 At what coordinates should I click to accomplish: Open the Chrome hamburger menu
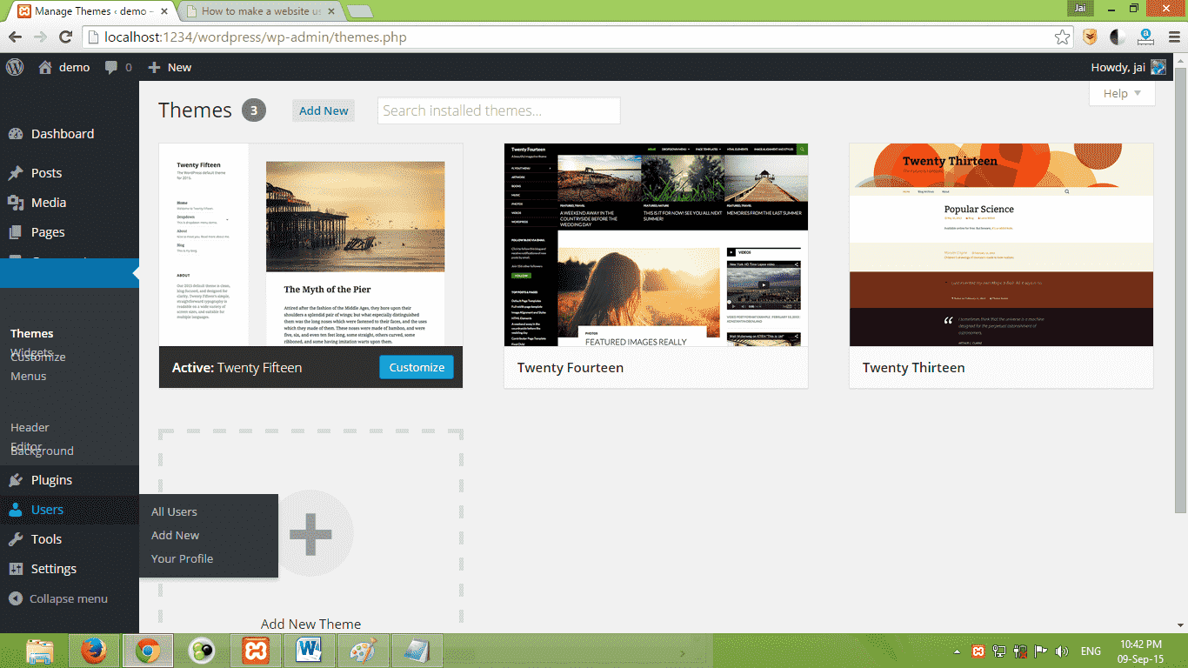pos(1173,37)
